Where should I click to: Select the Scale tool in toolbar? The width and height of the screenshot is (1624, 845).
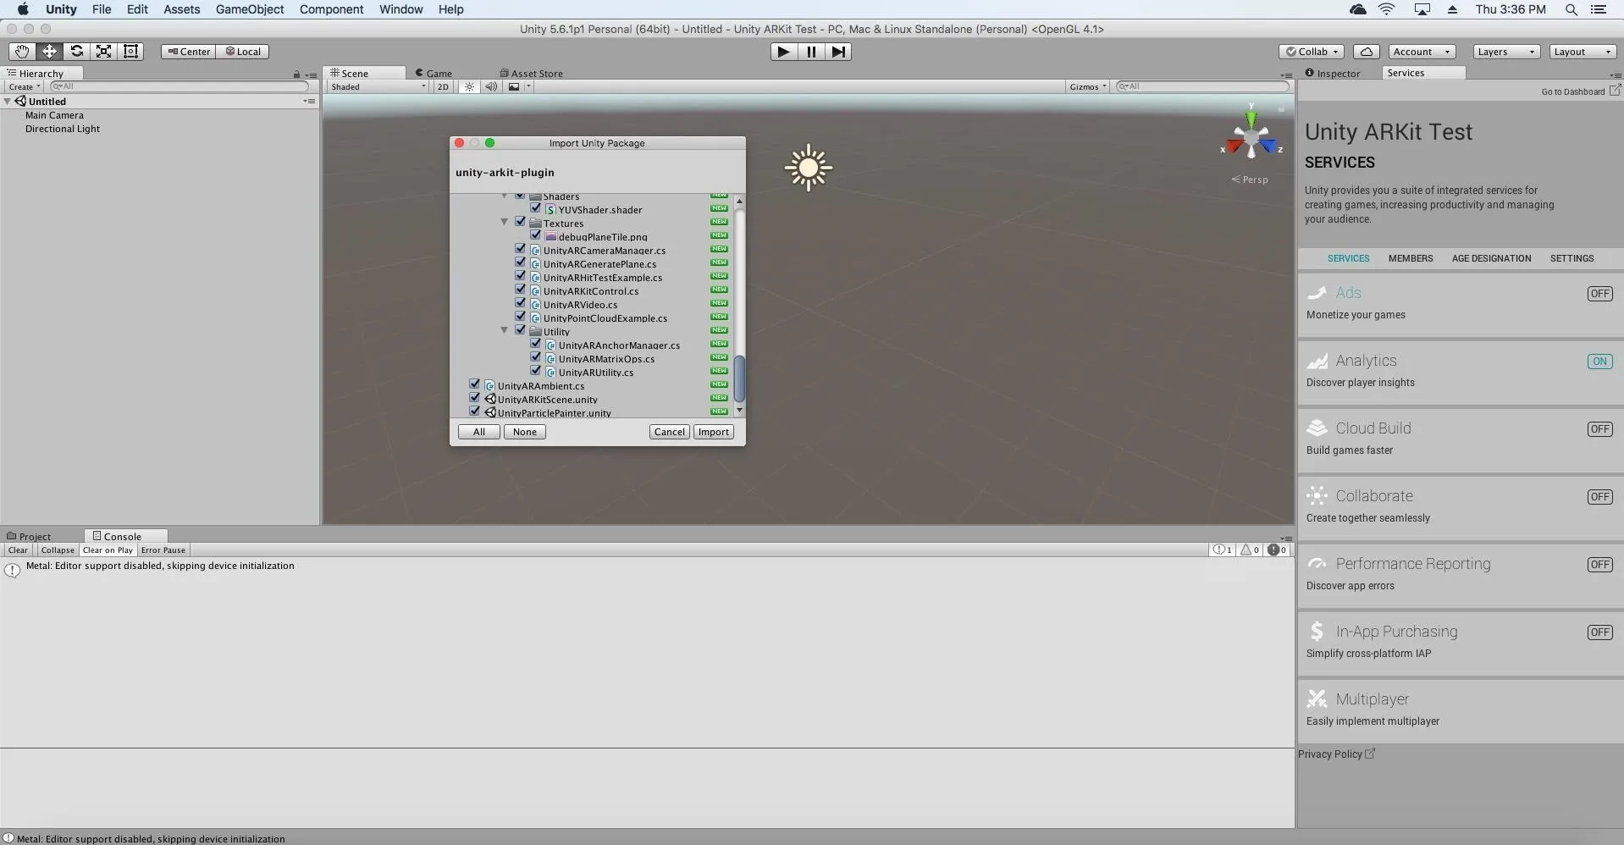tap(103, 52)
